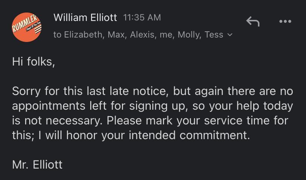306x180 pixels.
Task: Click recipient "me" in the to line
Action: coord(166,35)
